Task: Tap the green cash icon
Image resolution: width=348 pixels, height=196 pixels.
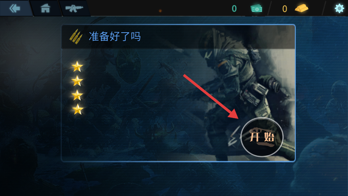Action: coord(256,9)
